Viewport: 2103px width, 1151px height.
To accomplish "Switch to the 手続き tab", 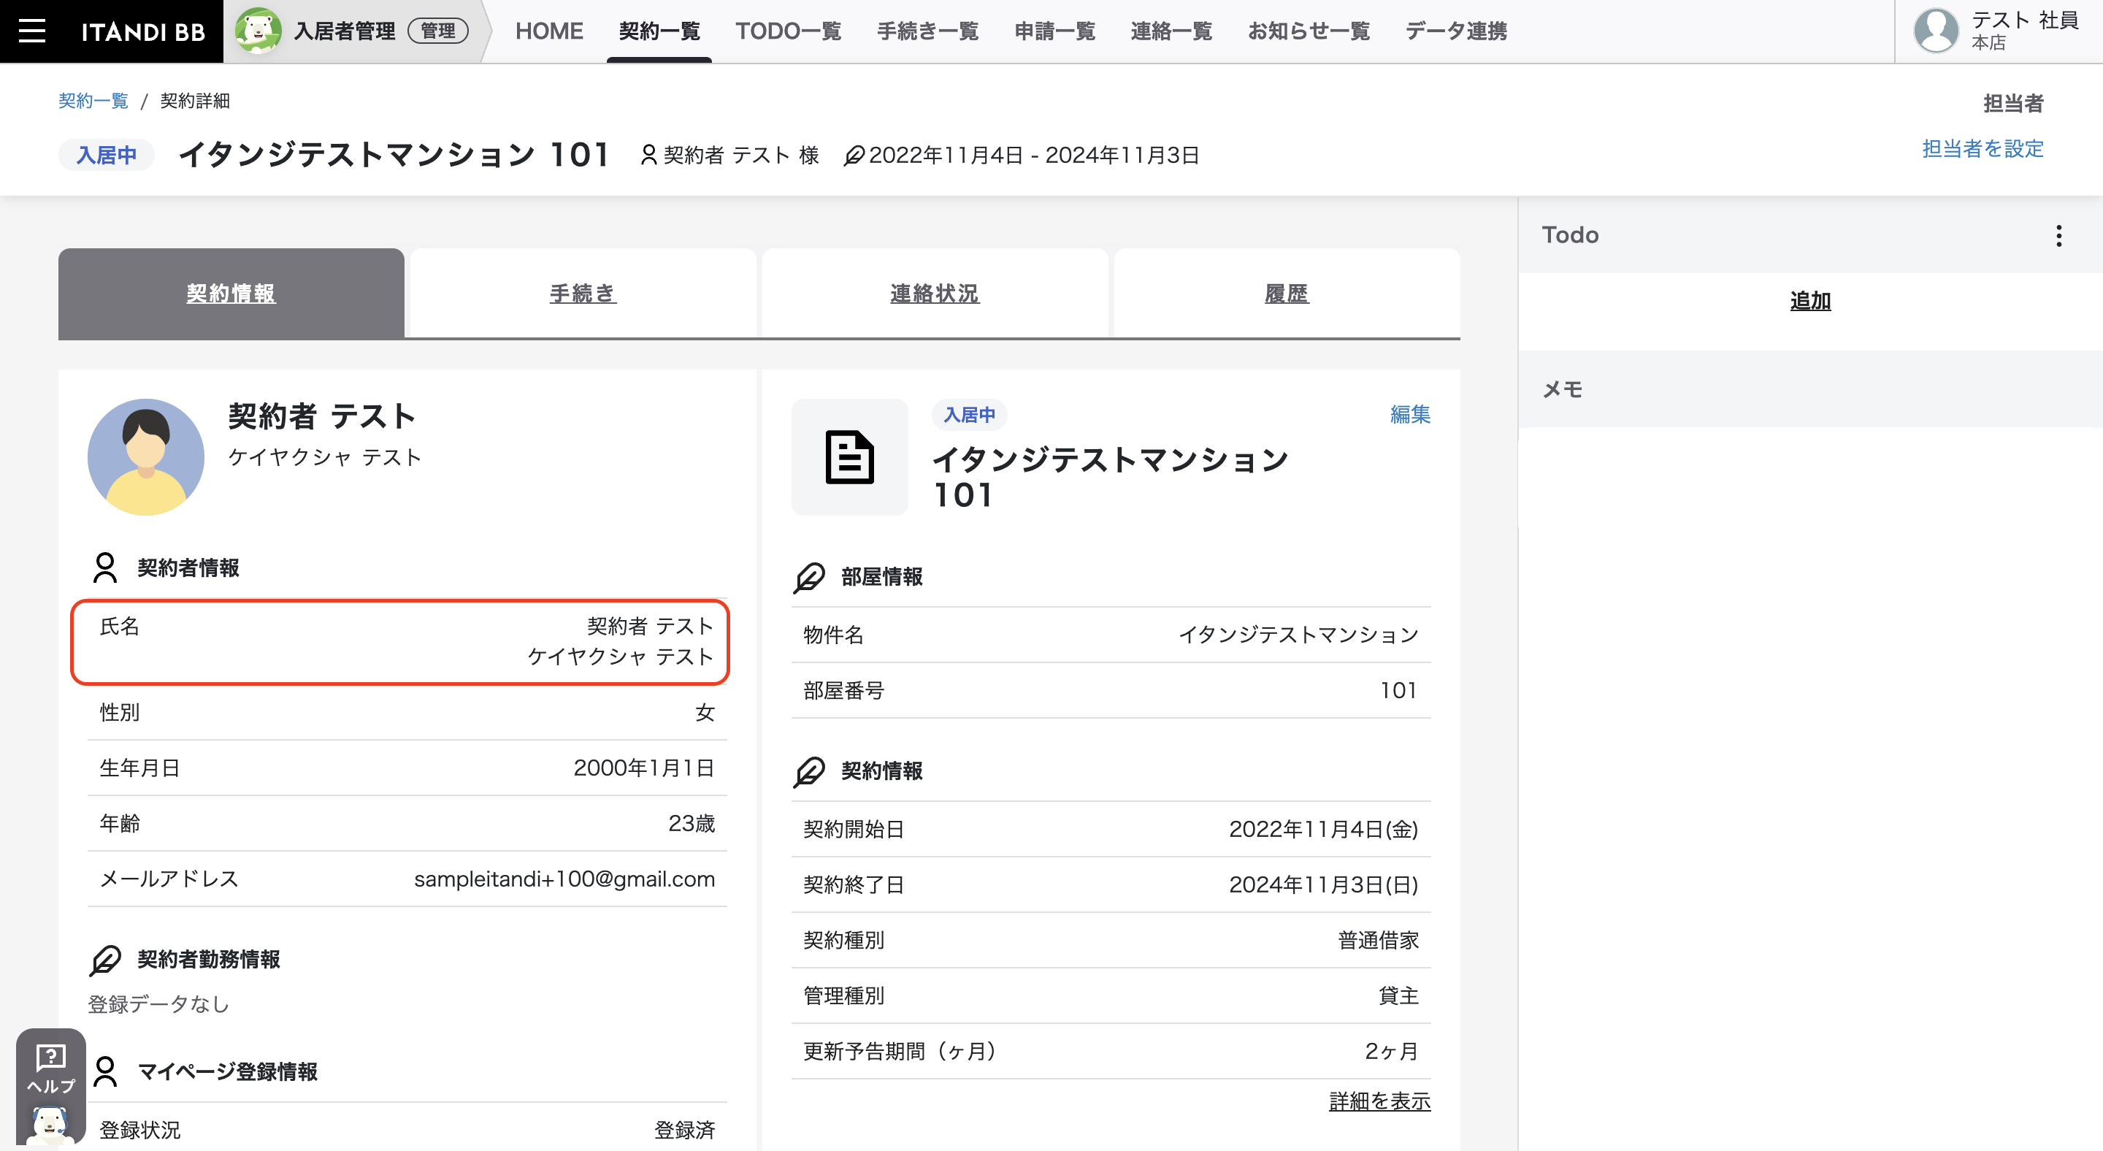I will [583, 293].
